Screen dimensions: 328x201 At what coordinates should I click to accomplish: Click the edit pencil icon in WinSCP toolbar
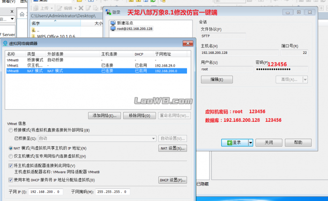coord(60,8)
